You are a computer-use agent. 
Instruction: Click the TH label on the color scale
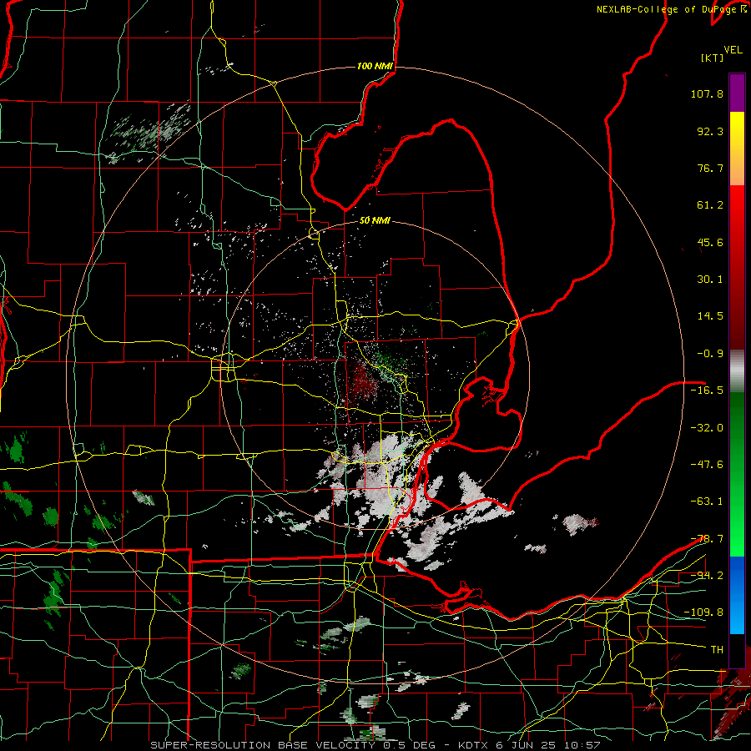pos(717,650)
